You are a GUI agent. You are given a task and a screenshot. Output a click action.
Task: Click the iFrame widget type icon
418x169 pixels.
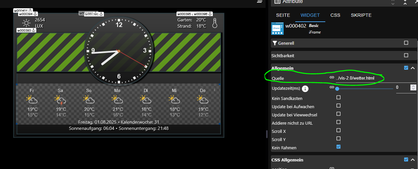pyautogui.click(x=277, y=29)
